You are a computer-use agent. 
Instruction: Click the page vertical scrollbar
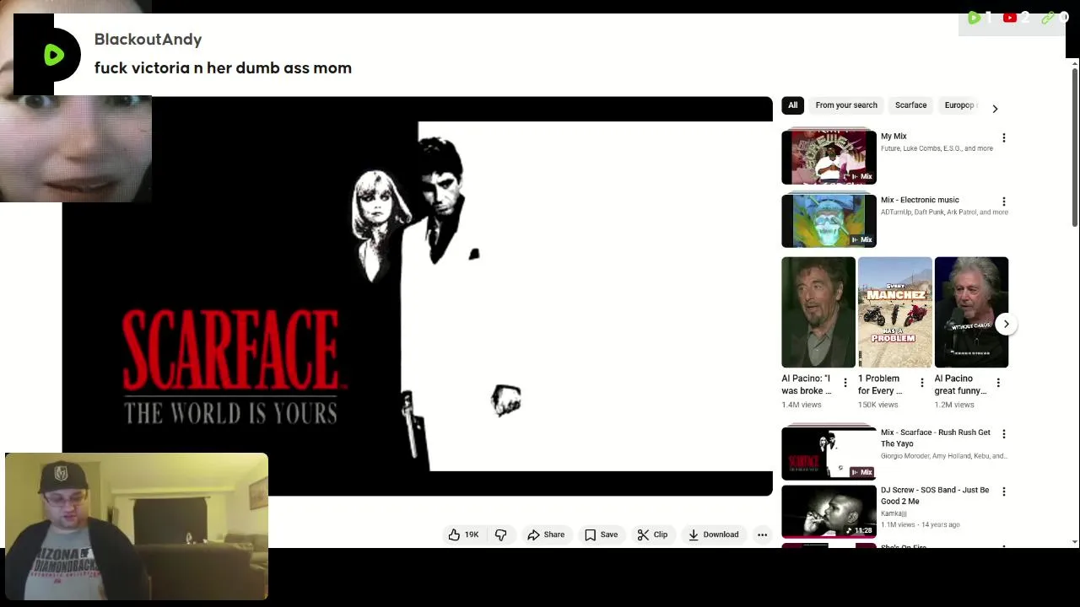1074,148
